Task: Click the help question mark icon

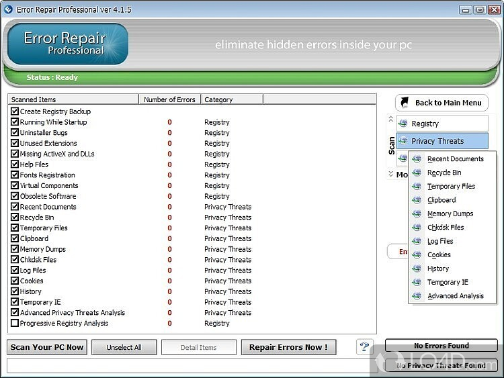Action: click(x=364, y=346)
